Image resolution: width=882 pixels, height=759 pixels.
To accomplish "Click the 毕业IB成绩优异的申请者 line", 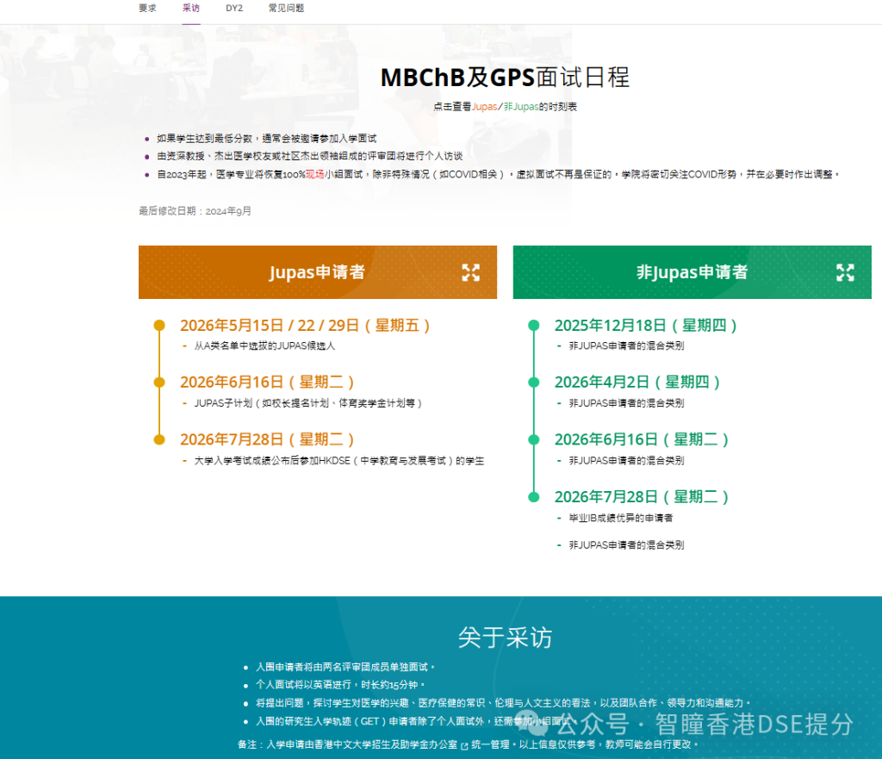I will pyautogui.click(x=620, y=518).
